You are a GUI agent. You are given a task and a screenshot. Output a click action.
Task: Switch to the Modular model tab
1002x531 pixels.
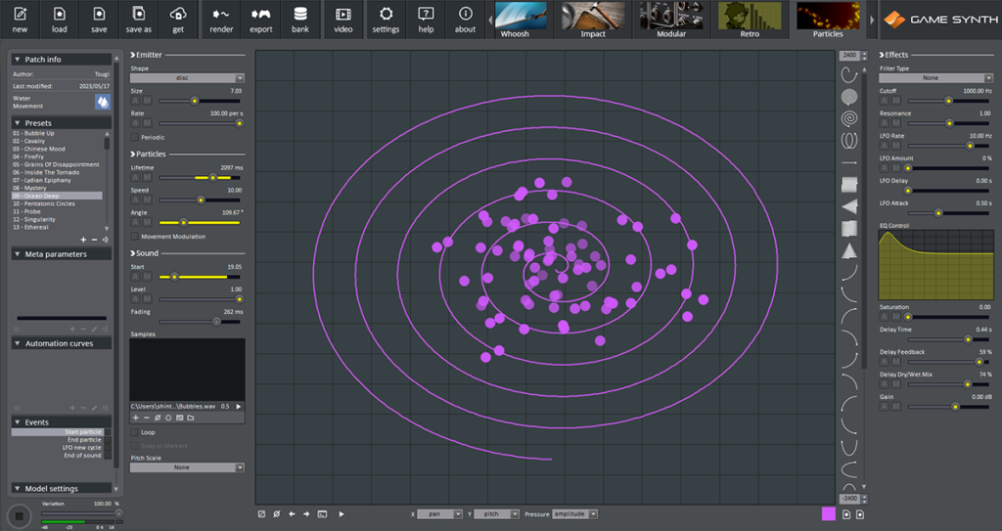click(x=671, y=20)
